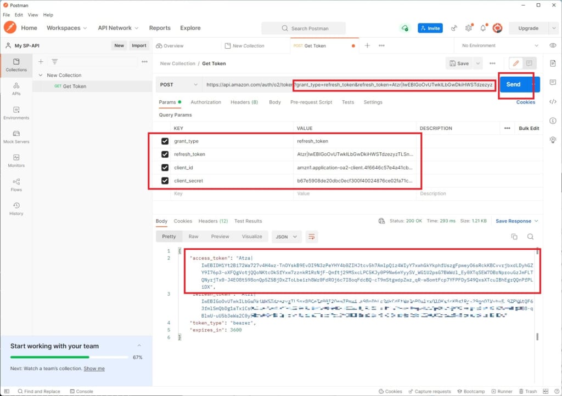Screen dimensions: 562x396
Task: Uncheck the refresh_token parameter checkbox
Action: tap(165, 154)
